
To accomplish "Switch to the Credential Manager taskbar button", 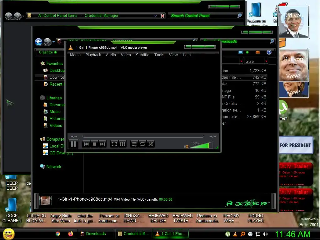I will pos(134,234).
